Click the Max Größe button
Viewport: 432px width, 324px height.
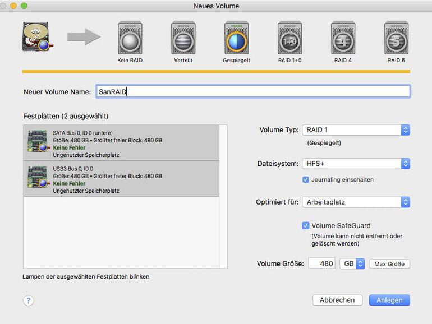(x=389, y=263)
